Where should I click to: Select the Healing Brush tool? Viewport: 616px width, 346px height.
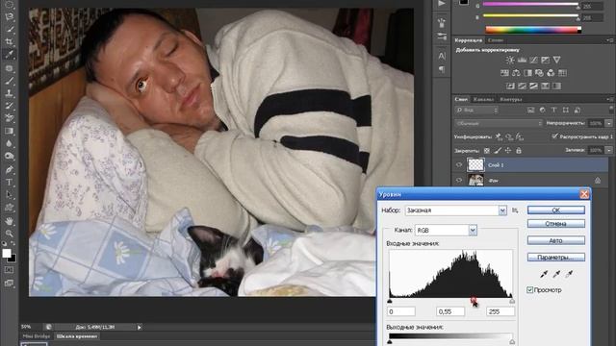(9, 68)
